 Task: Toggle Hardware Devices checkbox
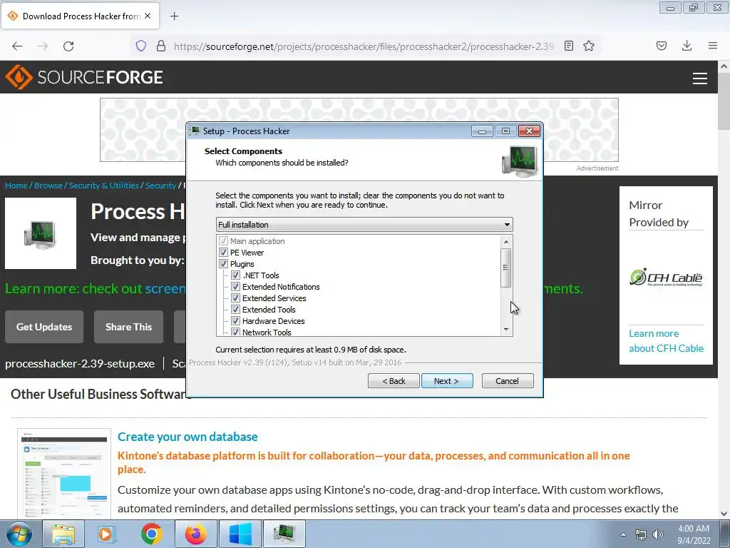pos(235,321)
